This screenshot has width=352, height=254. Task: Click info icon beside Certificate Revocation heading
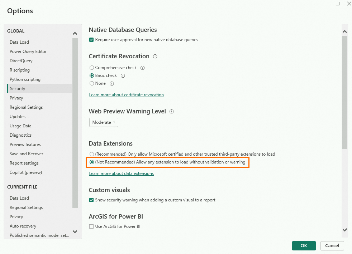click(155, 57)
